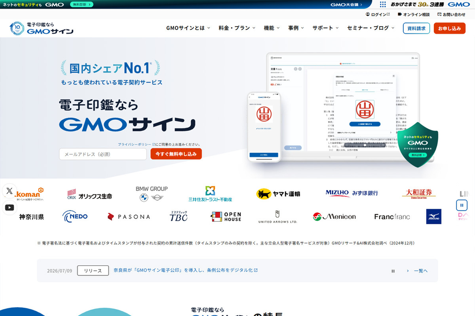The width and height of the screenshot is (475, 316).
Task: Click the 三井住友トラスト不動産 logo
Action: 210,194
